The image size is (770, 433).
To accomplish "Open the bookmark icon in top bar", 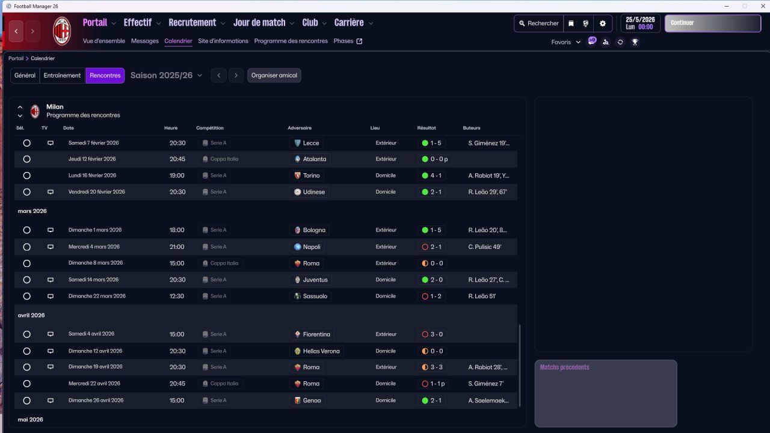I will [x=571, y=23].
